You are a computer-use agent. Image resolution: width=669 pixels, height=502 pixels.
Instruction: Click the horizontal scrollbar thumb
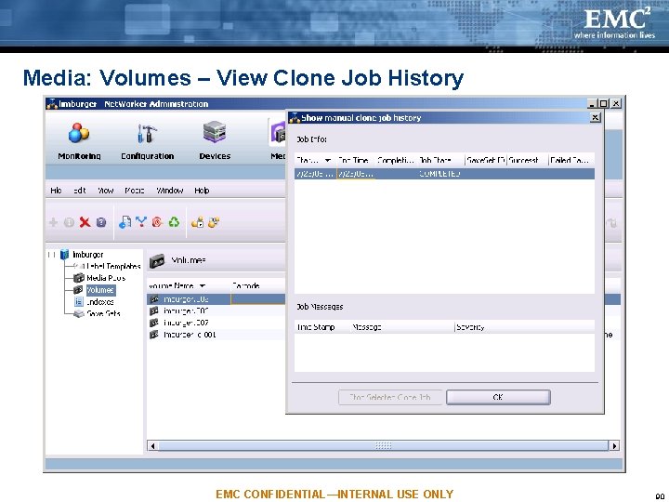pos(383,446)
